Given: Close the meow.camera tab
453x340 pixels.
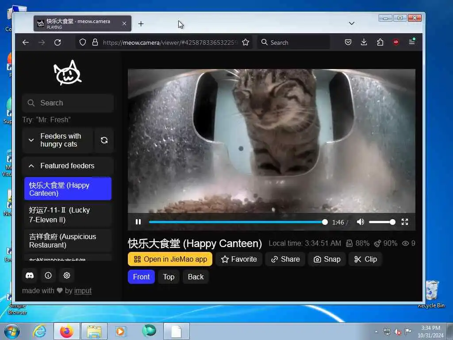Looking at the screenshot, I should coord(124,23).
